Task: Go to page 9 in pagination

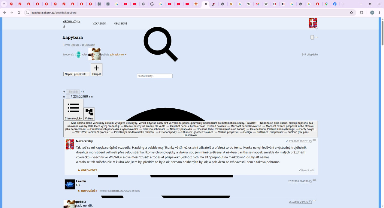Action: (x=87, y=96)
